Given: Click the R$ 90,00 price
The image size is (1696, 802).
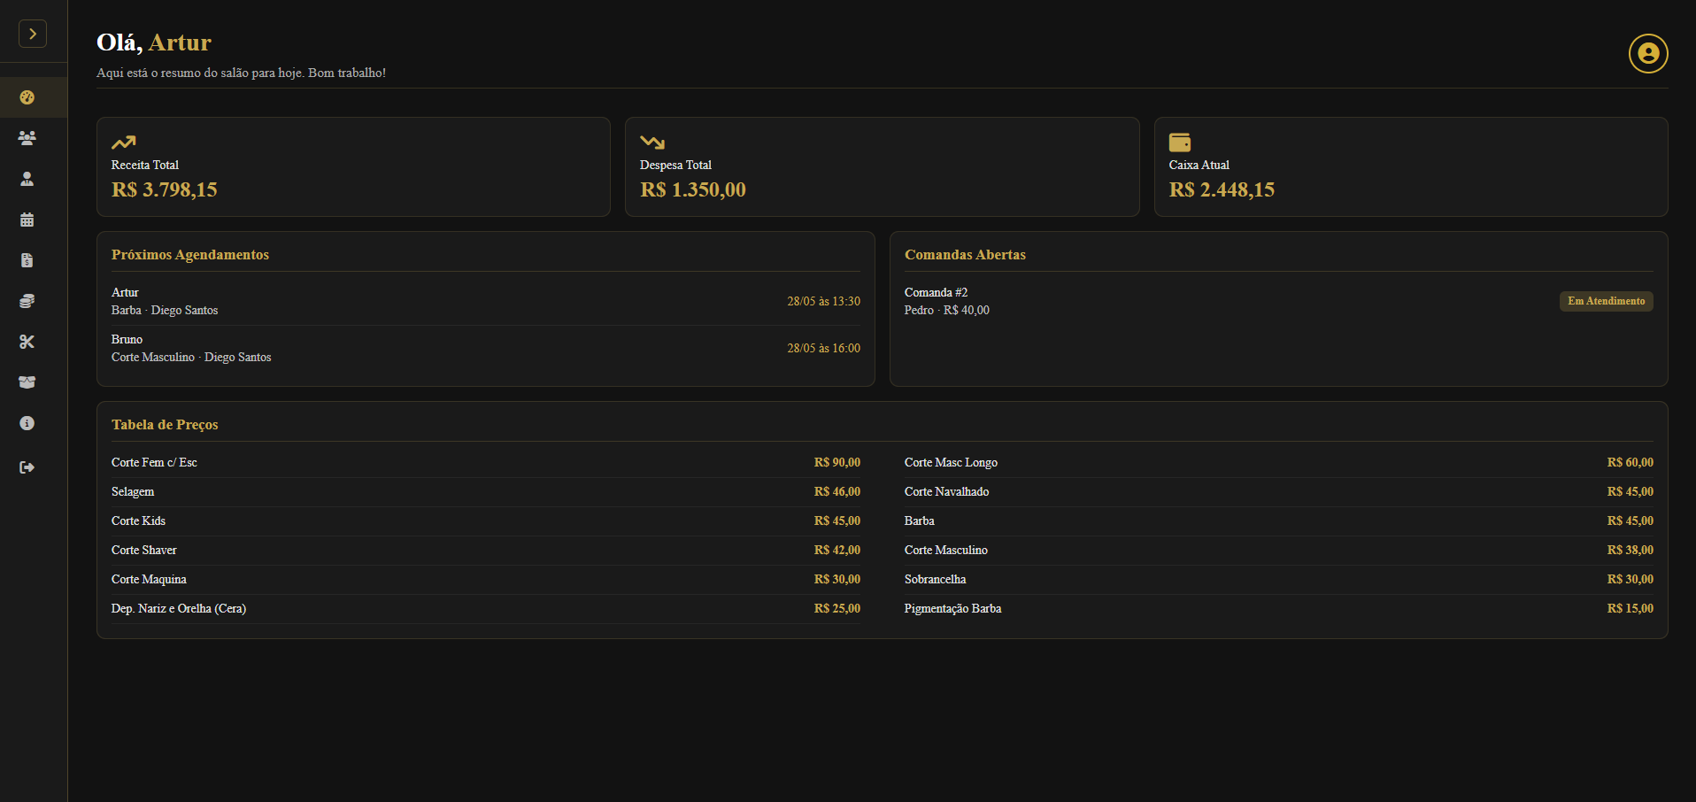Looking at the screenshot, I should pos(836,462).
